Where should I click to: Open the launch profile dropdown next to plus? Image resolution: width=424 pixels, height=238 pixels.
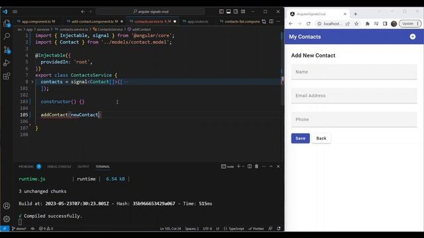pos(243,167)
